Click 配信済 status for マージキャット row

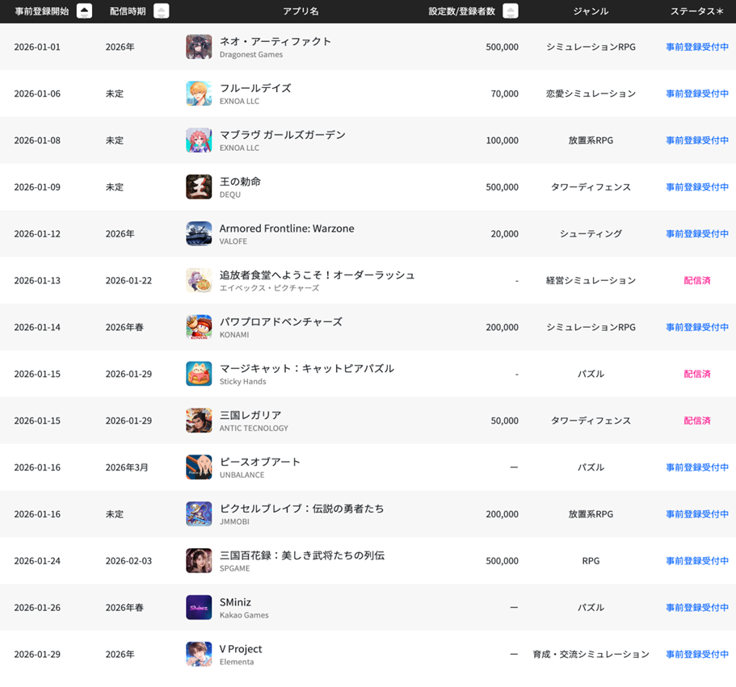[x=696, y=374]
